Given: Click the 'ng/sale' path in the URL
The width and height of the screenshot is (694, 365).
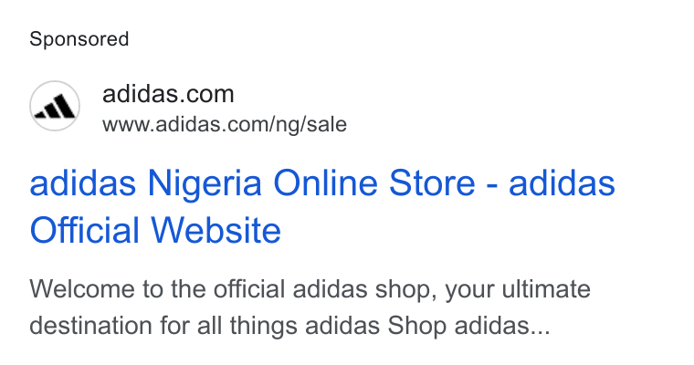Looking at the screenshot, I should point(311,124).
